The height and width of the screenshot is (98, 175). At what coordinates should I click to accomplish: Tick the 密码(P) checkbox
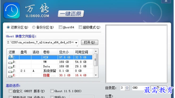(x=52, y=97)
